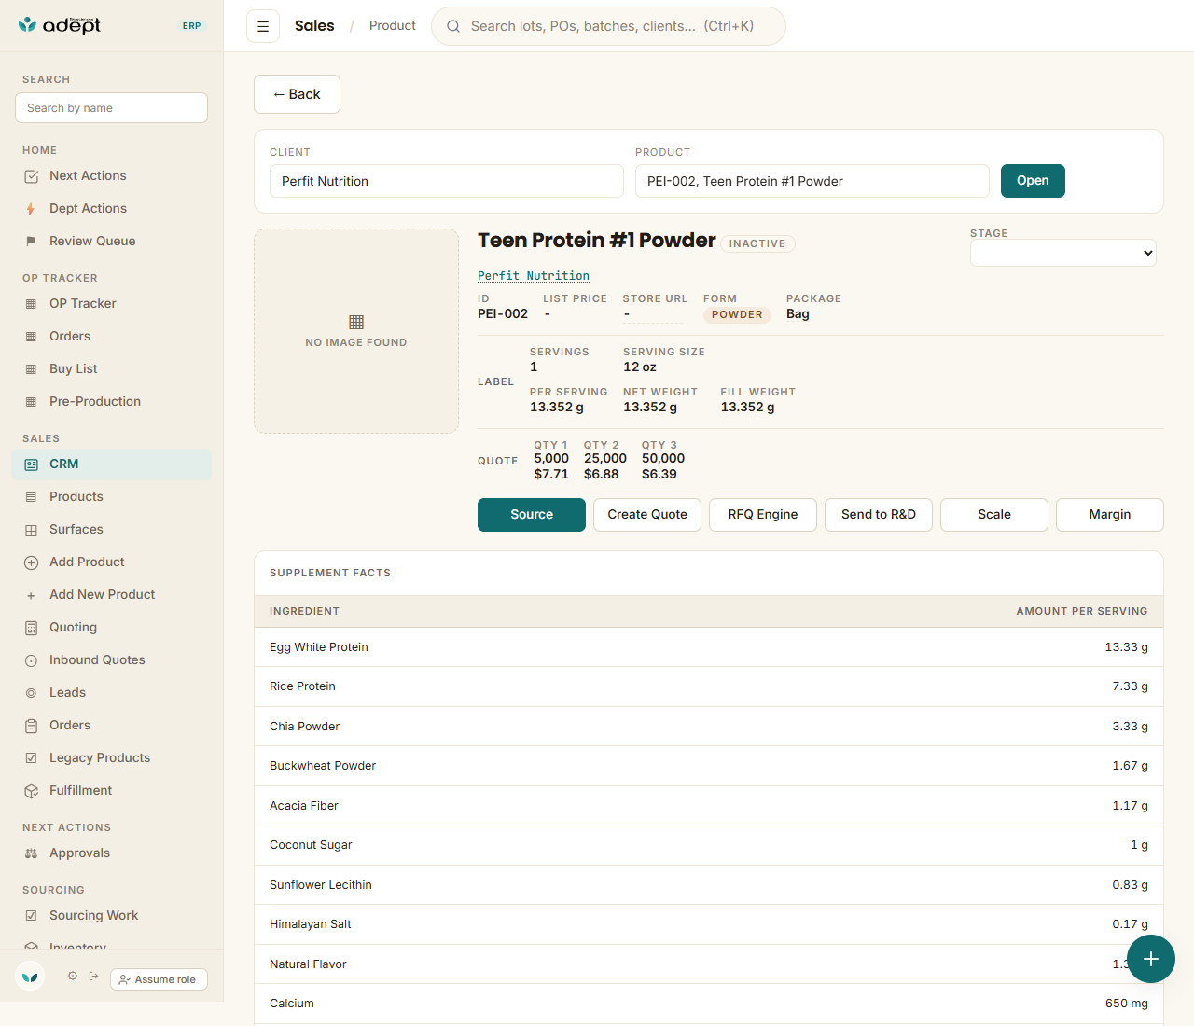
Task: Toggle the hamburger sidebar menu button
Action: click(263, 26)
